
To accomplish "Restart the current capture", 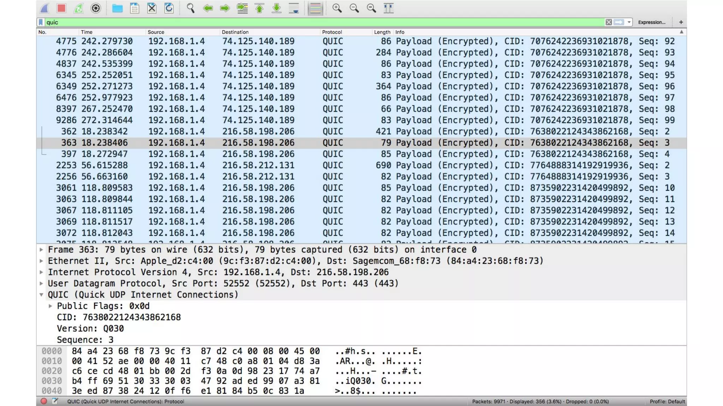I will [x=79, y=8].
